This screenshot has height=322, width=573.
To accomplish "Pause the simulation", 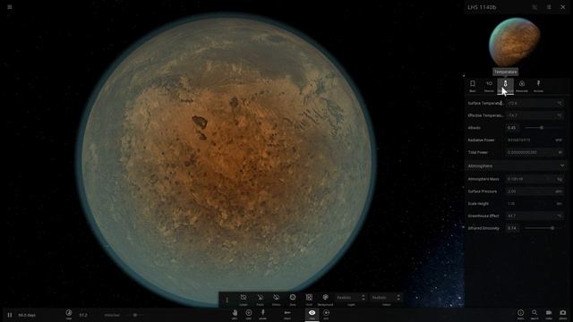I will click(10, 315).
